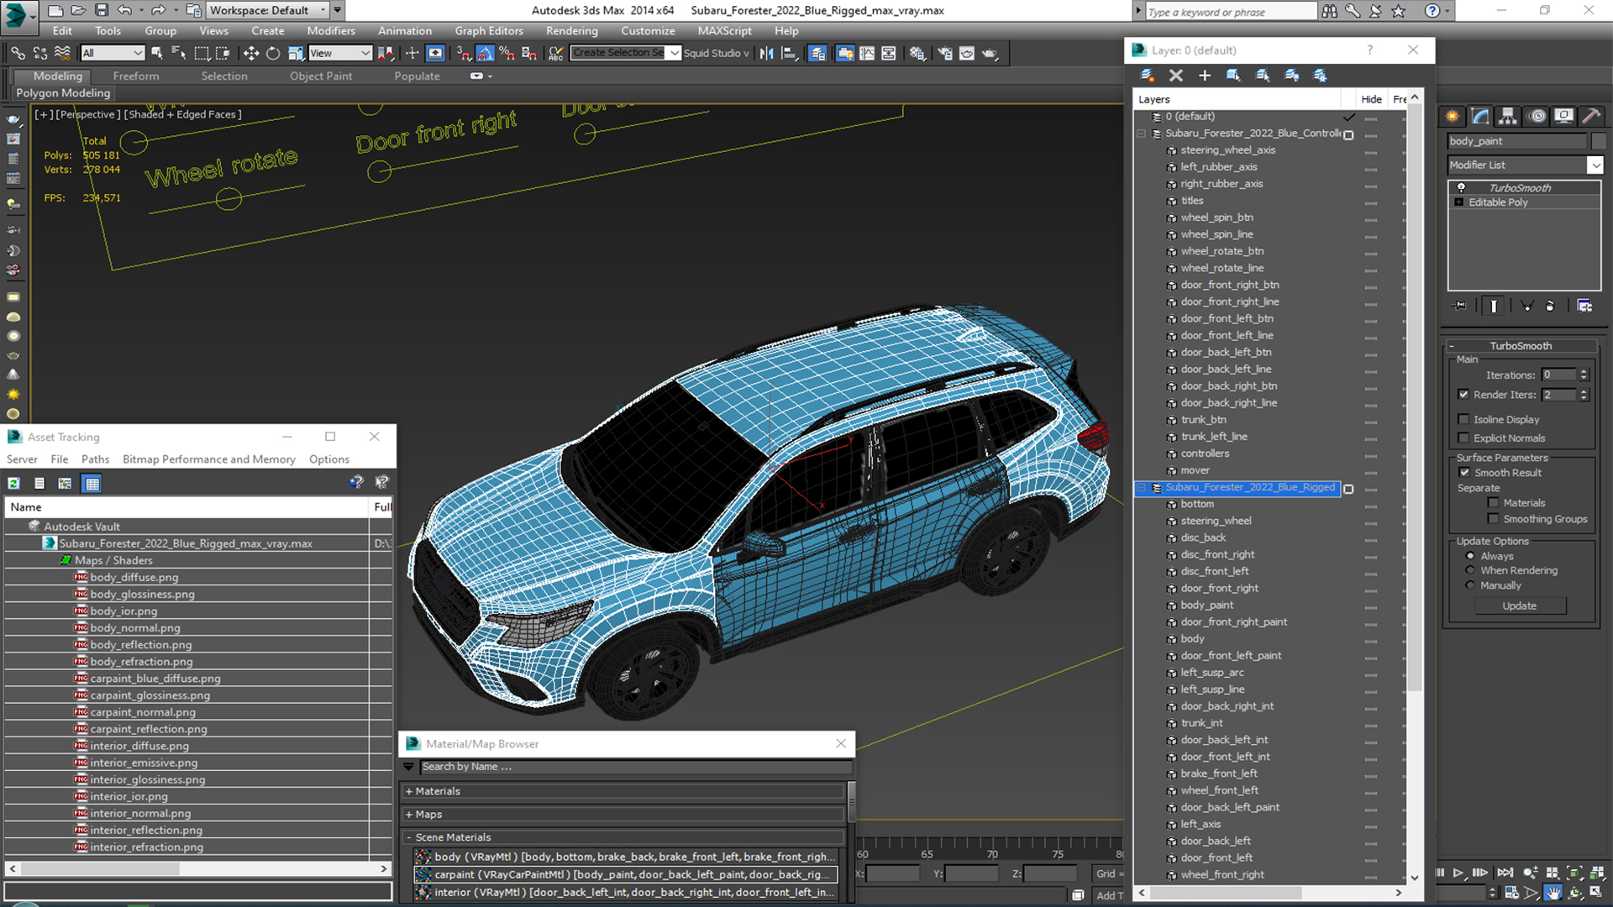
Task: Switch to the Object Paint ribbon tab
Action: point(322,76)
